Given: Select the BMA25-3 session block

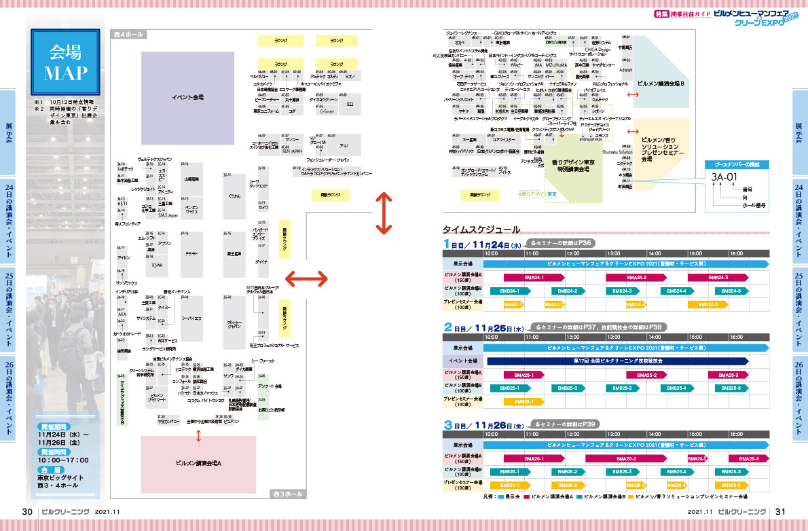Looking at the screenshot, I should pyautogui.click(x=728, y=375).
